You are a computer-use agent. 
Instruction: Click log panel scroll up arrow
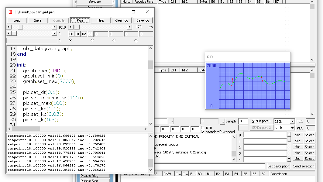[151, 136]
